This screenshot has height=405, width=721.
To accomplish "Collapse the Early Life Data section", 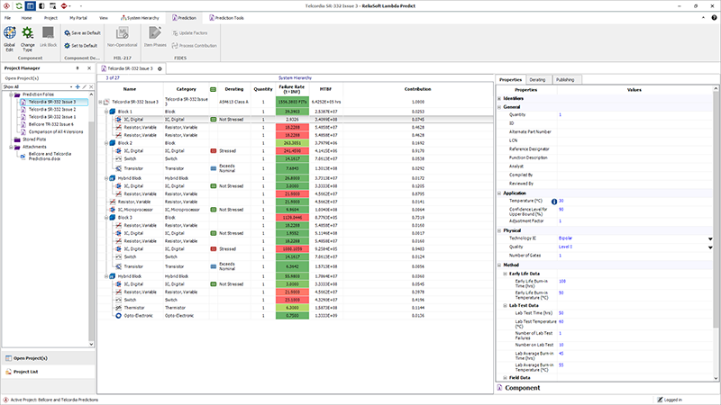I will coord(506,274).
